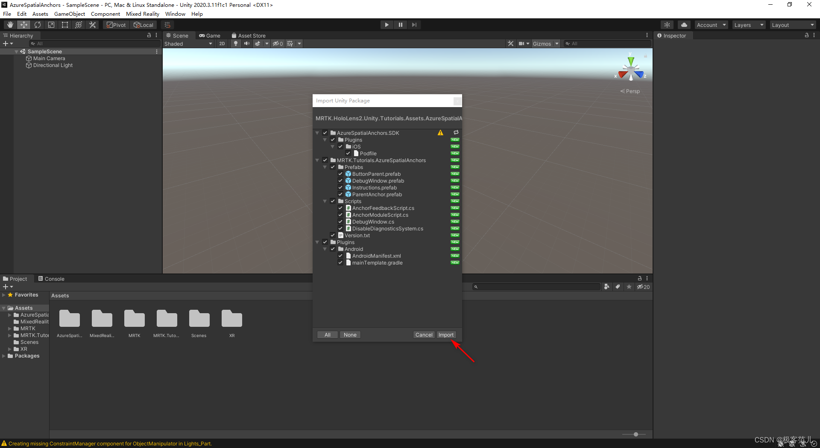Toggle scene audio speaker icon
The height and width of the screenshot is (448, 820).
247,44
